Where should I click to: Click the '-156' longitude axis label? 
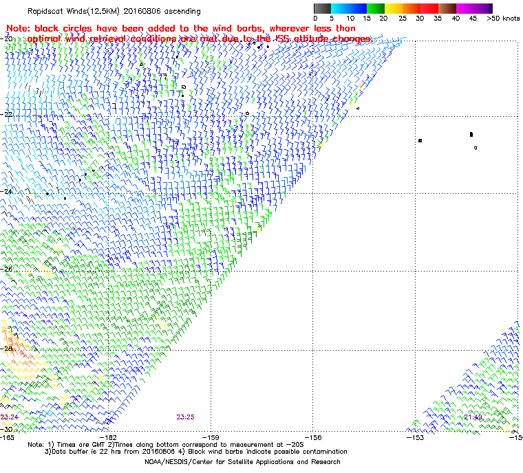313,437
